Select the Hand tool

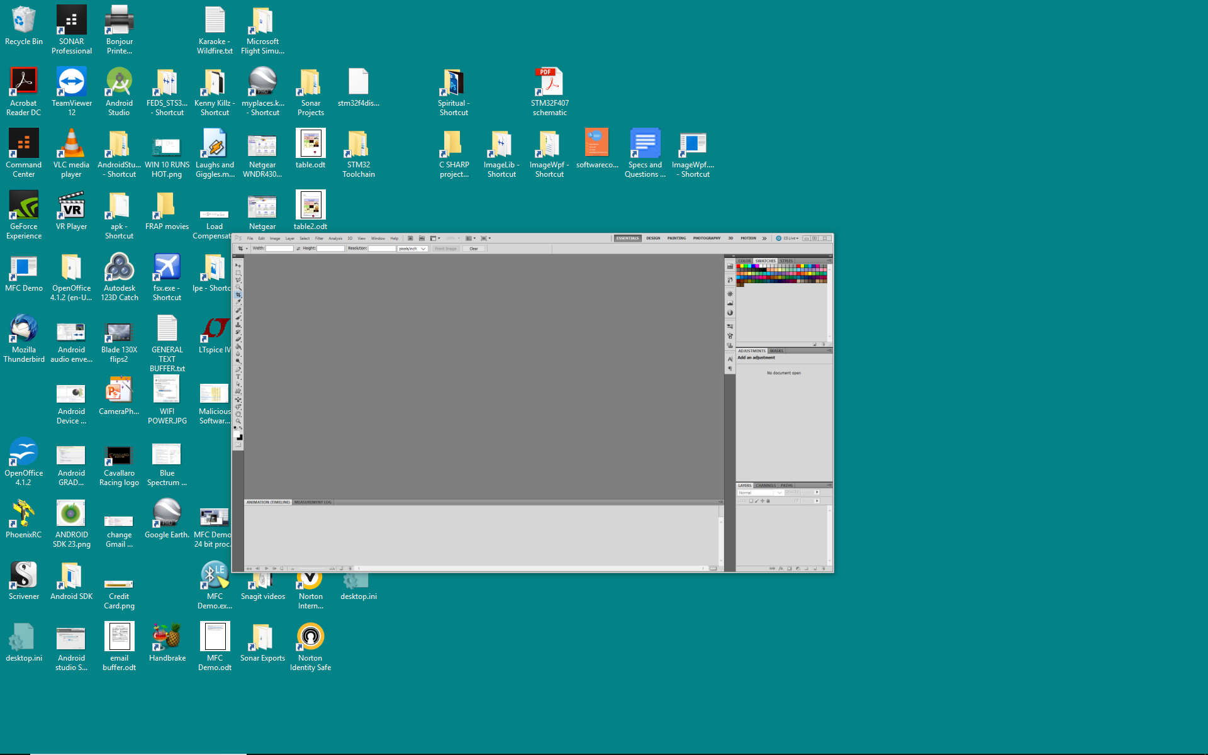(x=238, y=414)
